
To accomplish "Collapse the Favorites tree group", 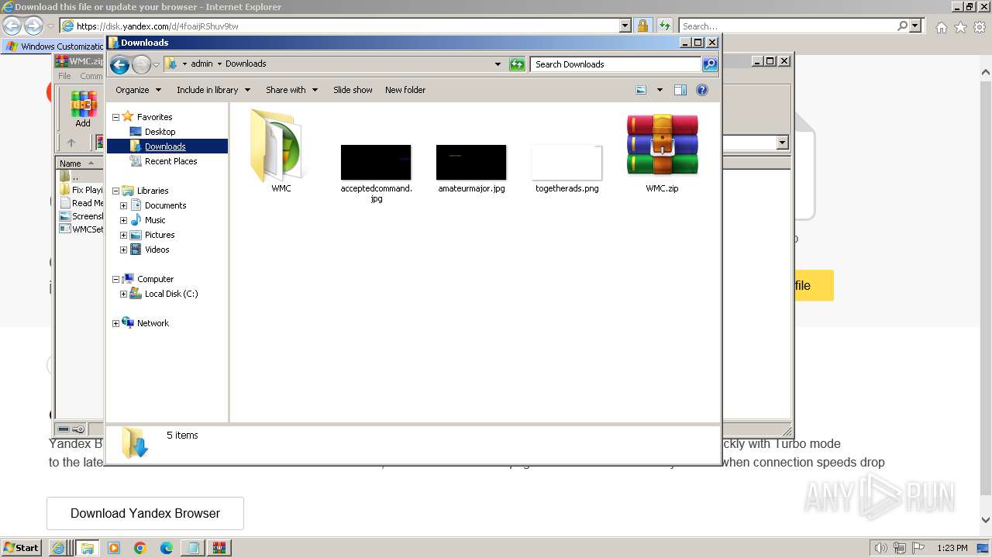I will [x=116, y=117].
